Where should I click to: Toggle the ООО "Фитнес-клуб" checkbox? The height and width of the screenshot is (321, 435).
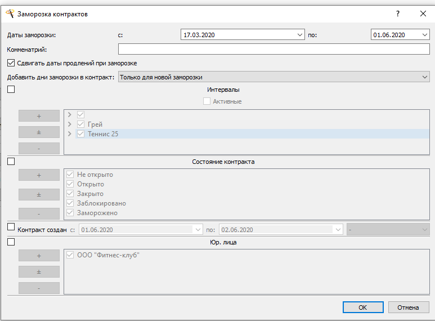(x=70, y=255)
